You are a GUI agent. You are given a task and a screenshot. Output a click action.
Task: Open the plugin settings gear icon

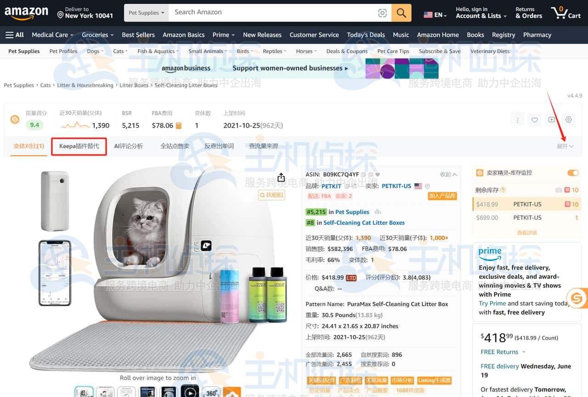click(x=569, y=120)
